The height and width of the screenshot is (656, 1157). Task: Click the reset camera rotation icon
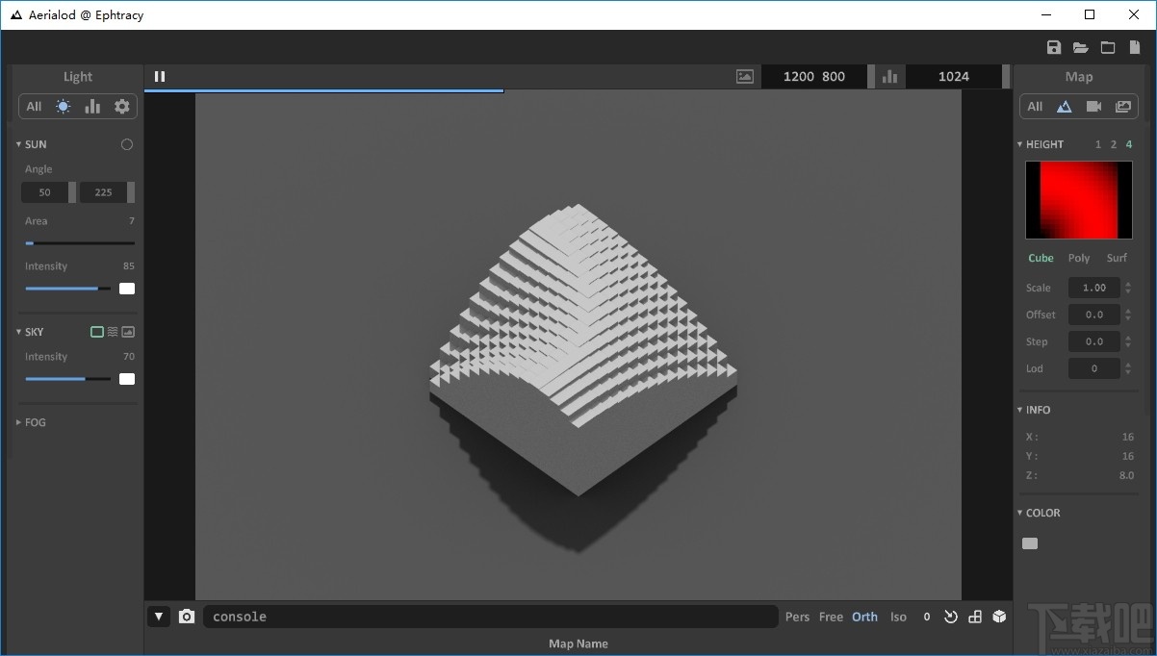coord(951,617)
